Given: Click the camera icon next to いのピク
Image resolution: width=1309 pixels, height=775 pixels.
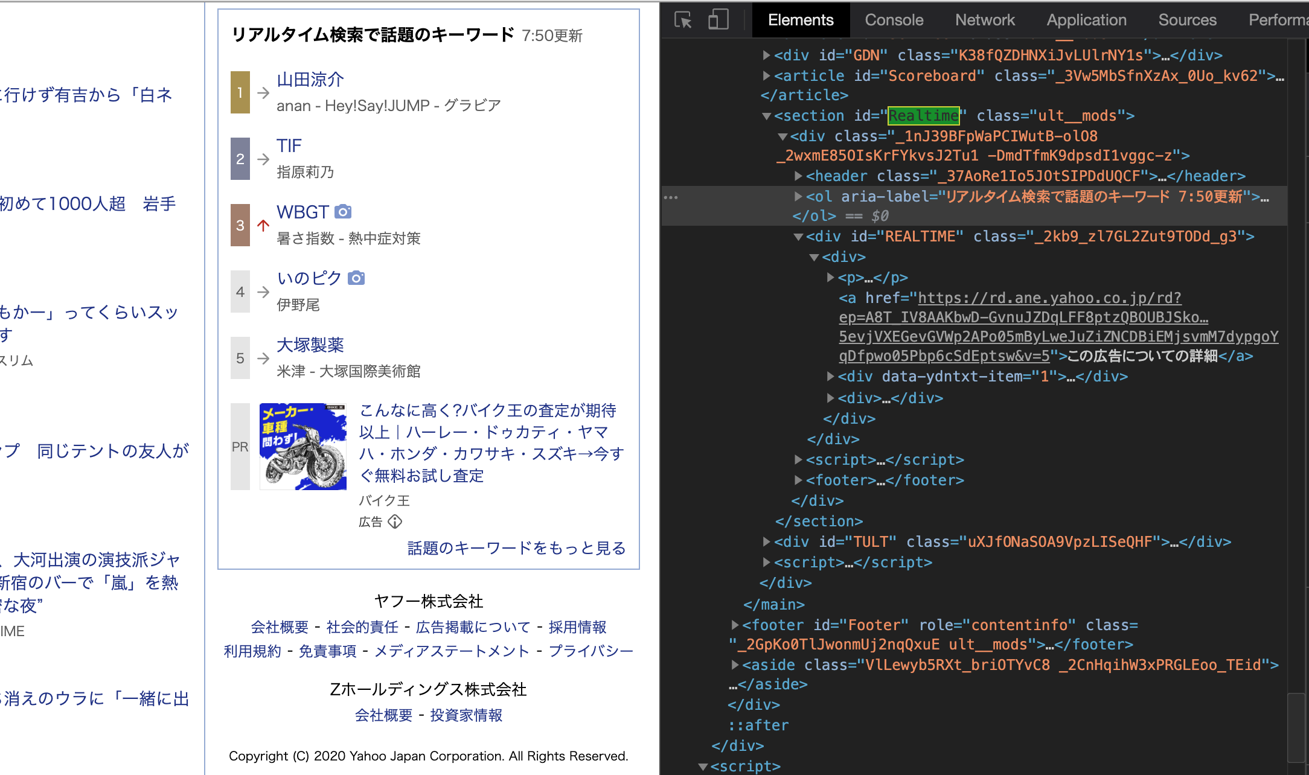Looking at the screenshot, I should [x=356, y=278].
